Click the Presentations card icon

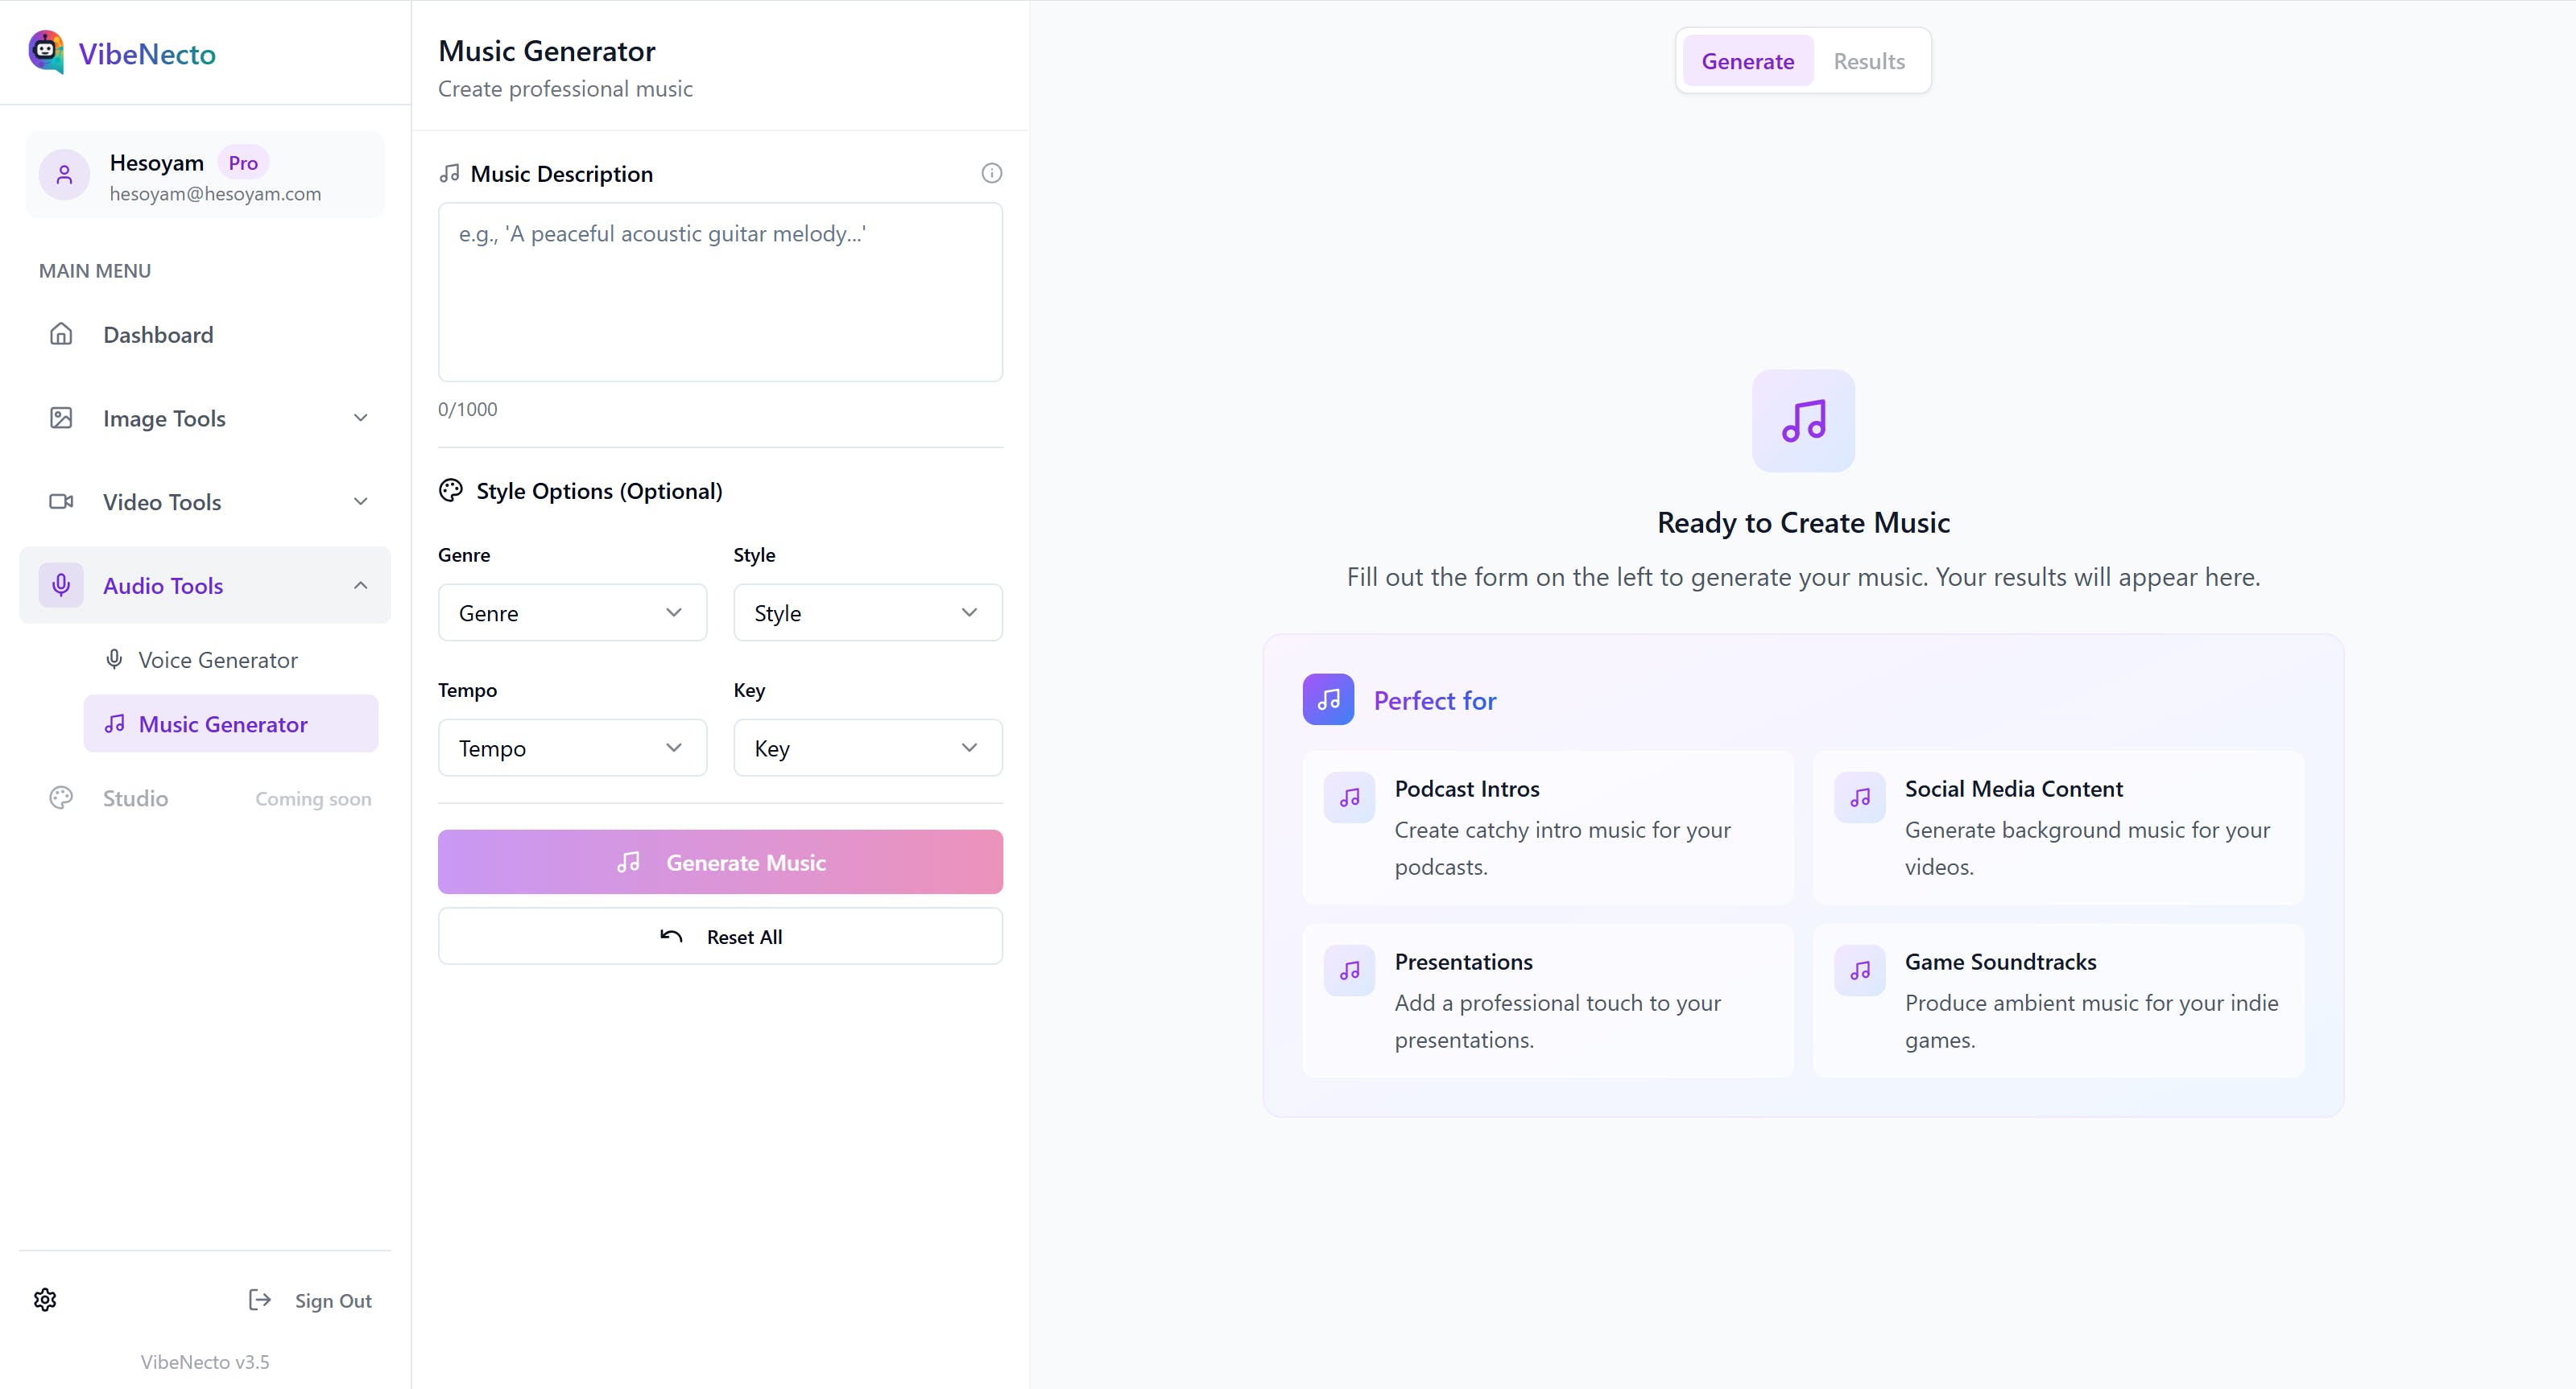(1349, 971)
